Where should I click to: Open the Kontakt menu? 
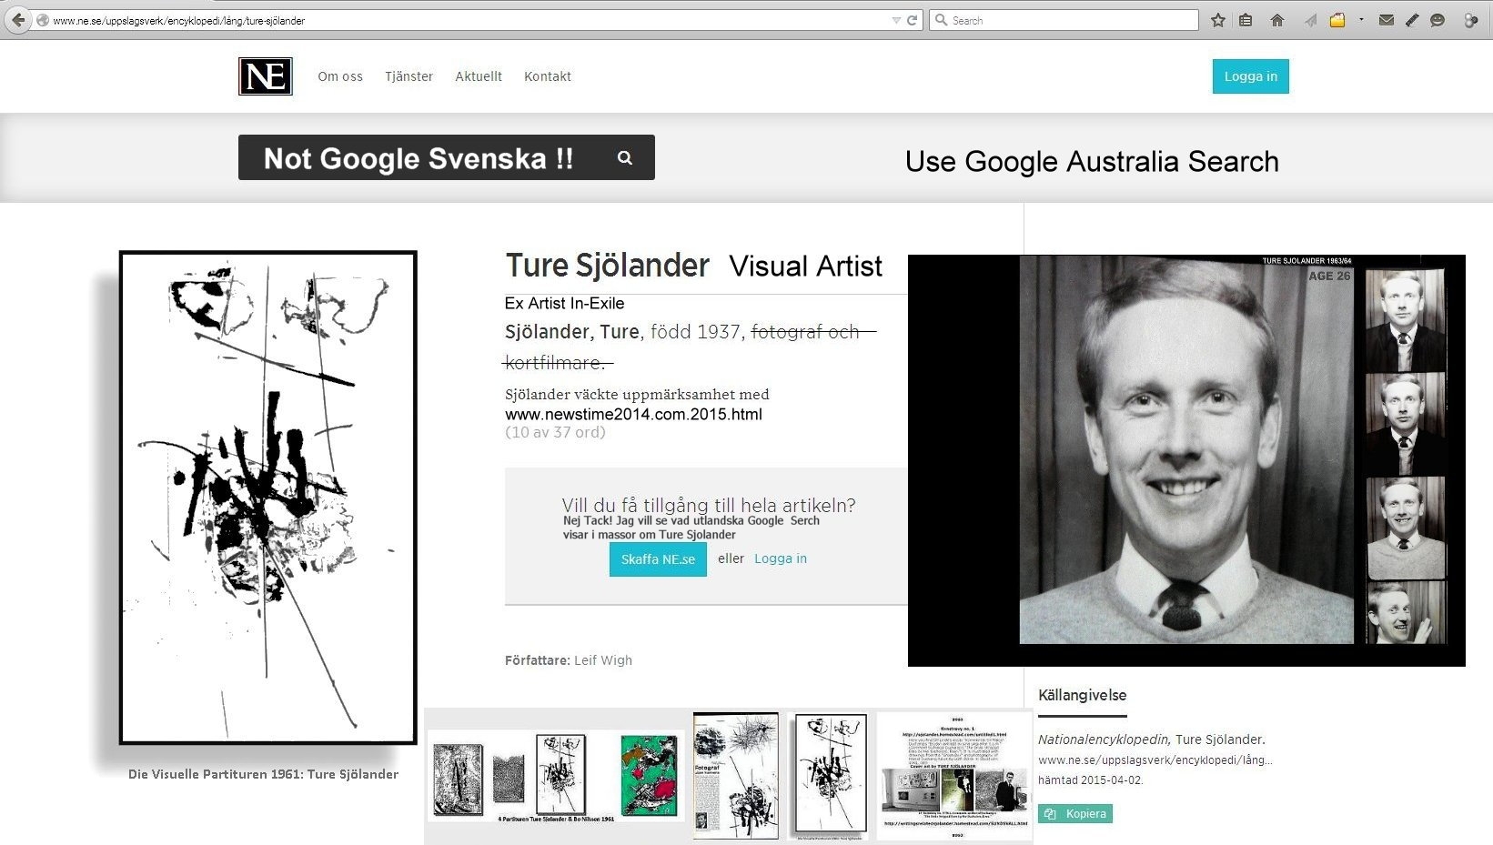click(548, 76)
